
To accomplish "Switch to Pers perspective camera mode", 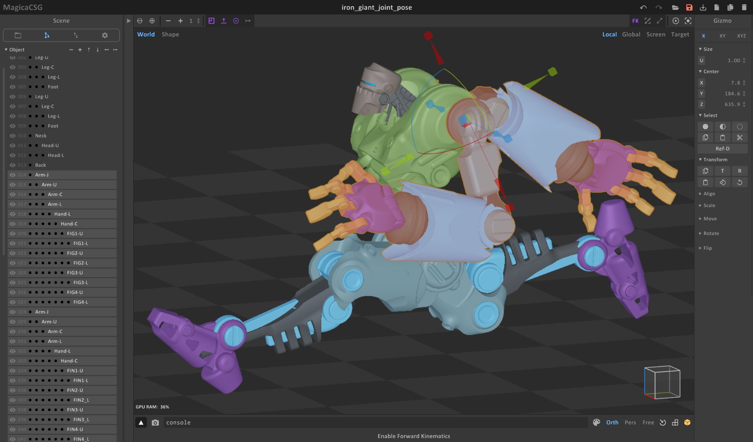I will [630, 422].
